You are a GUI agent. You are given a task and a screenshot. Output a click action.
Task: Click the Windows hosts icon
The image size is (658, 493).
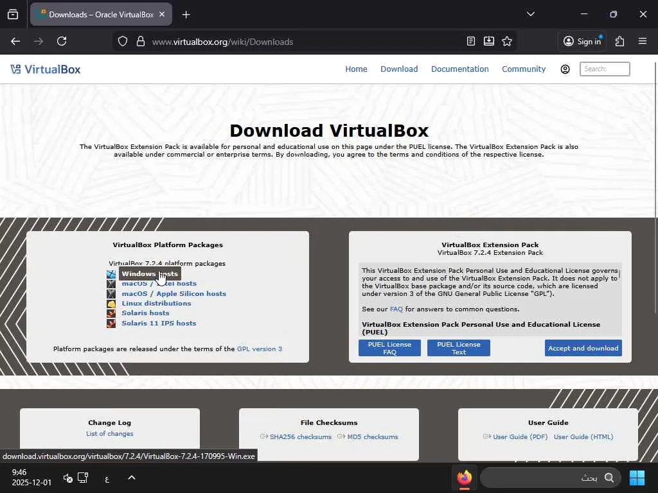[111, 274]
